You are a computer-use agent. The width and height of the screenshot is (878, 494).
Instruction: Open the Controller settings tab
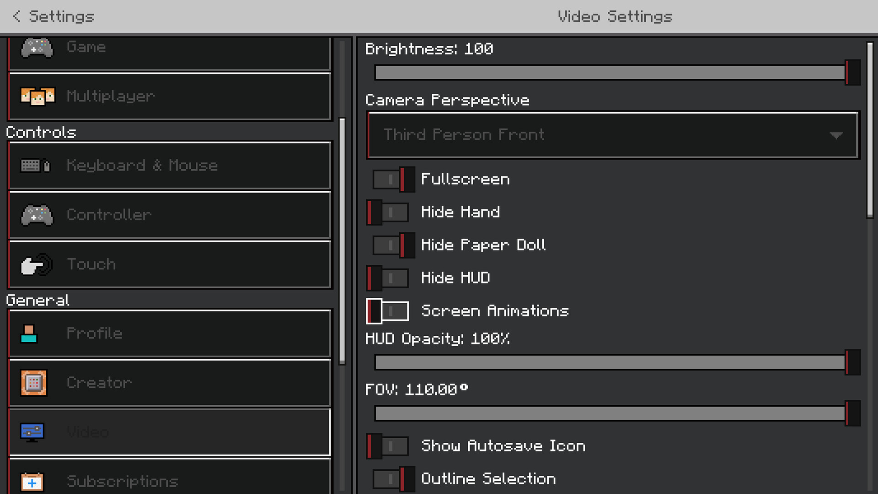pos(170,215)
